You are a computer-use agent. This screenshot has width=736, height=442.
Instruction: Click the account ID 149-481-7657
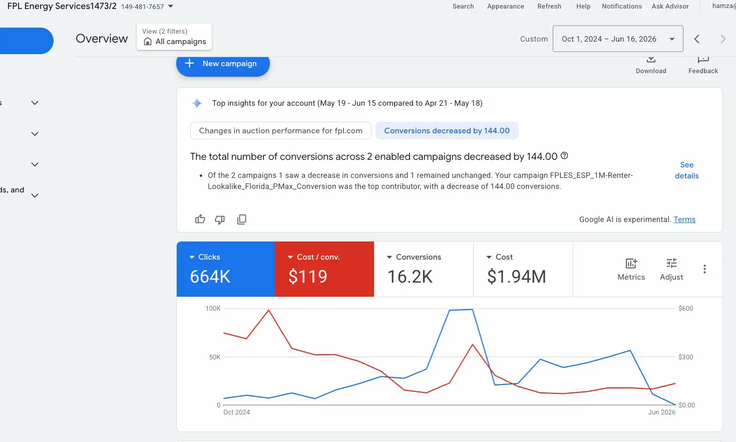(x=142, y=7)
